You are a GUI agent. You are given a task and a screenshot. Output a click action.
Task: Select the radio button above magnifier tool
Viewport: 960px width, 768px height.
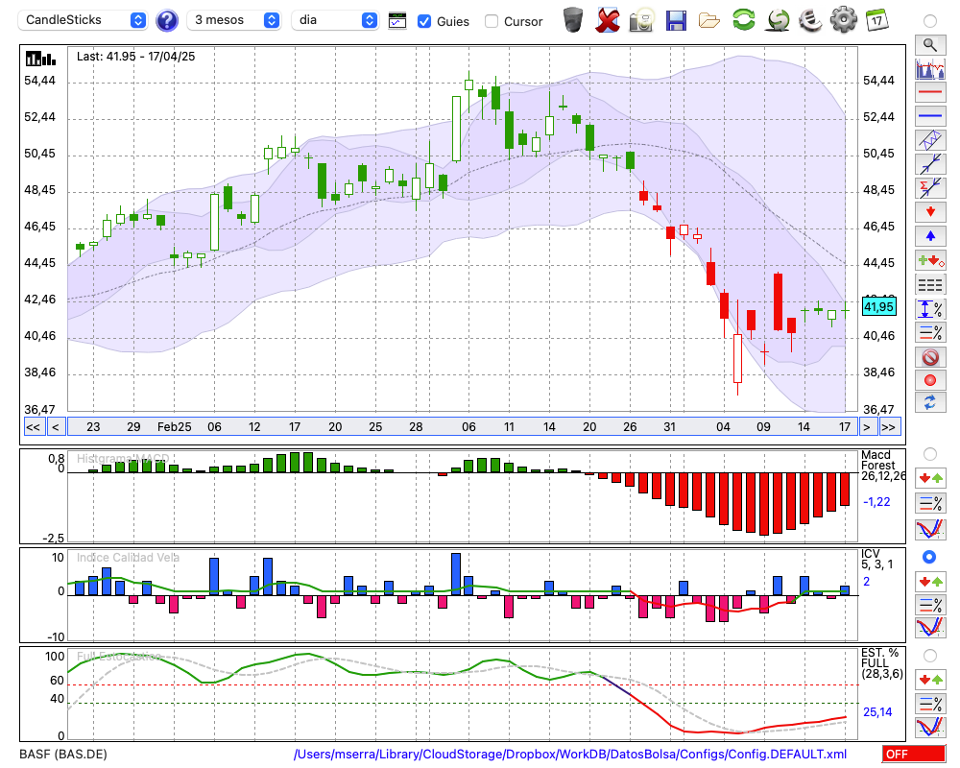(930, 21)
